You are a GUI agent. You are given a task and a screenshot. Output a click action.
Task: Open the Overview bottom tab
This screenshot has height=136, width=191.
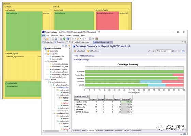click(x=76, y=131)
